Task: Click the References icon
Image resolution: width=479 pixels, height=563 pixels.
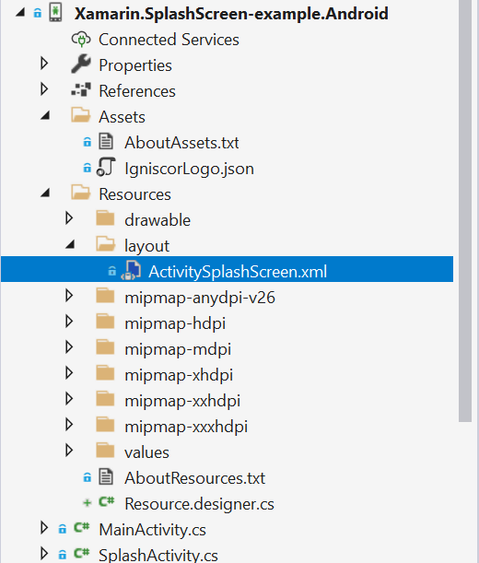Action: [81, 89]
